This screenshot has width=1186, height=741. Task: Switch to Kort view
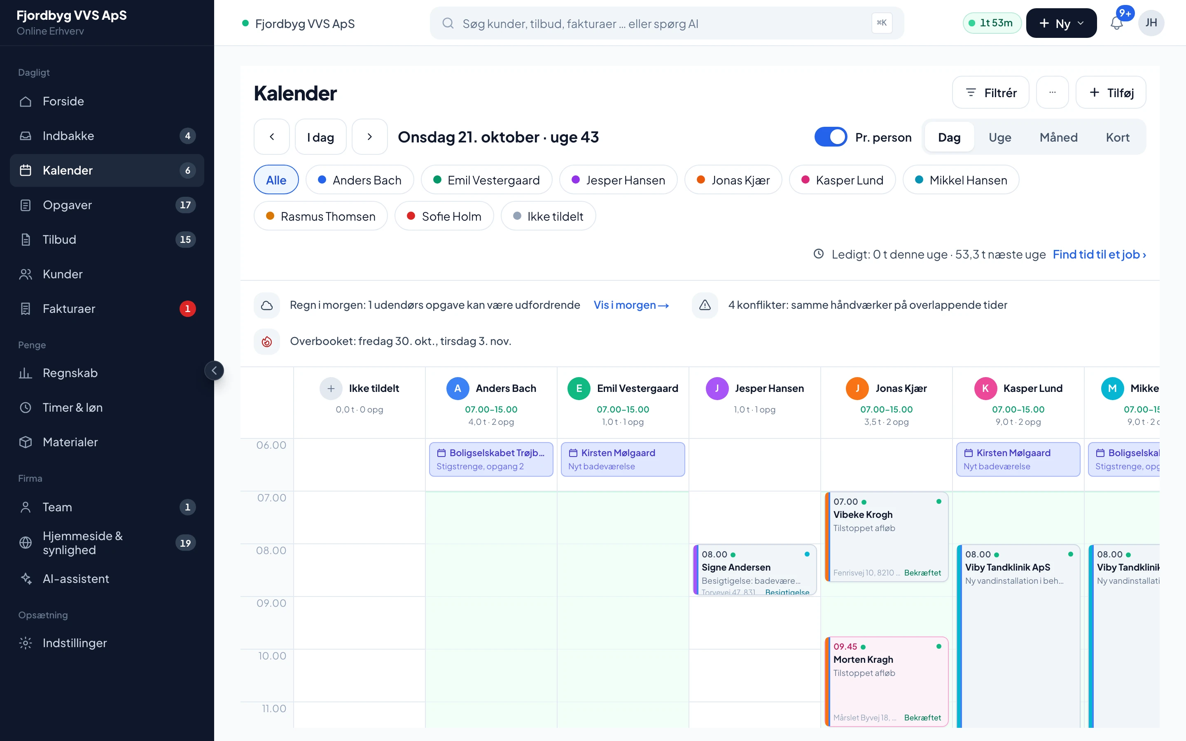coord(1117,137)
